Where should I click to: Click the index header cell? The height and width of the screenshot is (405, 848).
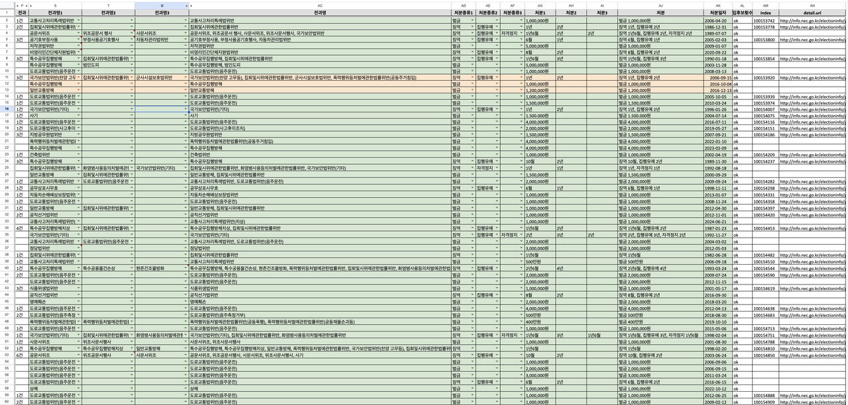tap(765, 13)
